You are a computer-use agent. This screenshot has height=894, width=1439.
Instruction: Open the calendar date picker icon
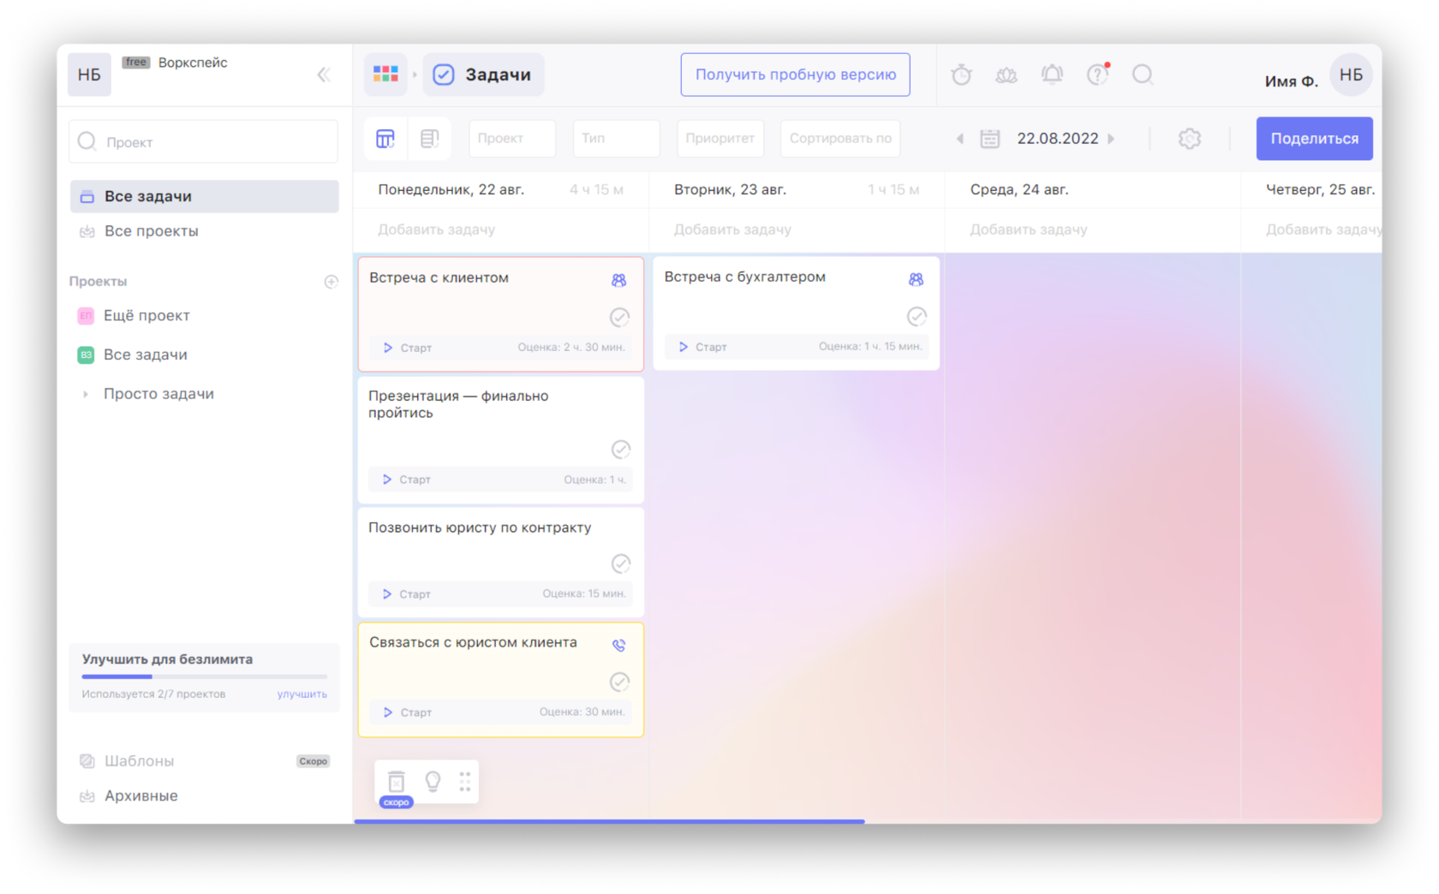989,139
